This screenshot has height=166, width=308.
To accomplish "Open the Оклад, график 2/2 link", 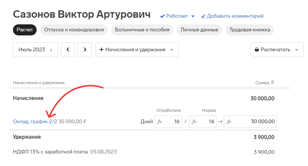I will 35,121.
